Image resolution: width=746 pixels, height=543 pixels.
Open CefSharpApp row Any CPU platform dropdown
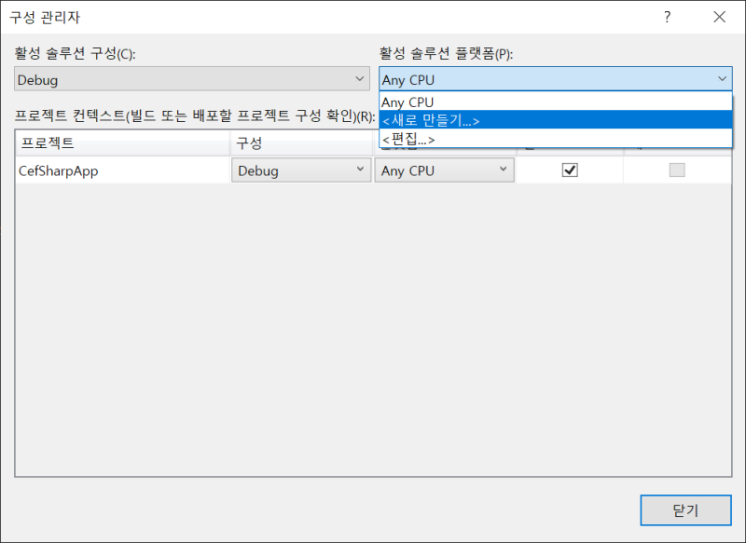pyautogui.click(x=444, y=170)
